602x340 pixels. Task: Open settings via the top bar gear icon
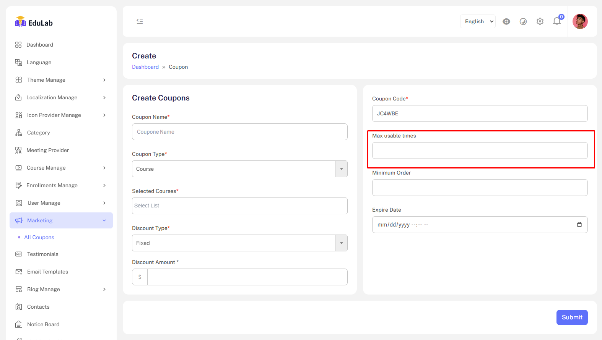tap(540, 21)
